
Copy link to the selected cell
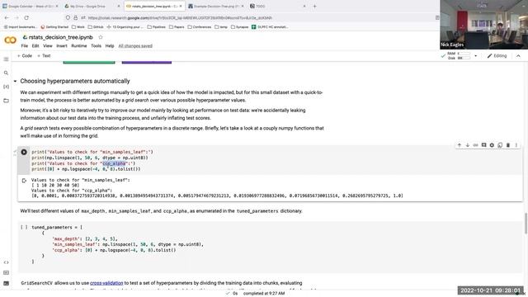pos(475,145)
